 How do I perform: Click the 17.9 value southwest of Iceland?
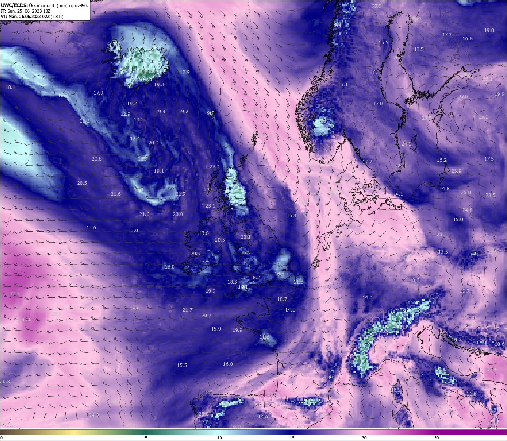coord(98,93)
